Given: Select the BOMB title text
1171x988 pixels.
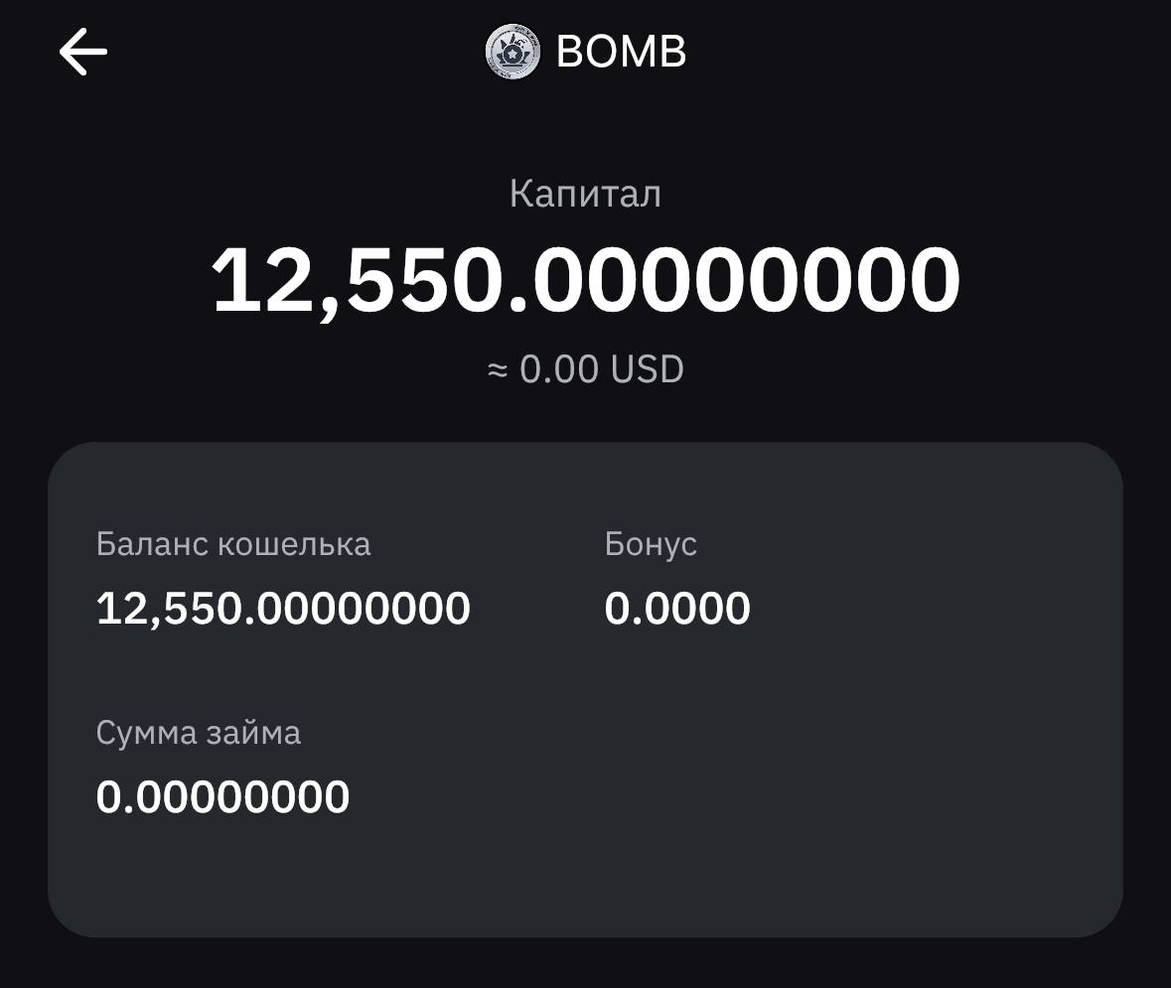Looking at the screenshot, I should [621, 52].
